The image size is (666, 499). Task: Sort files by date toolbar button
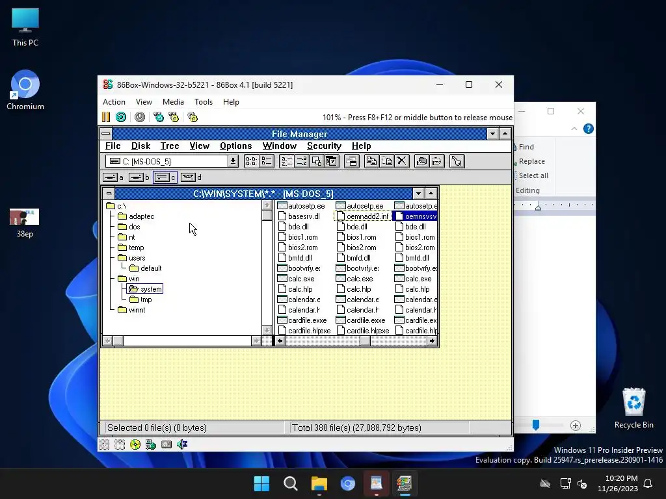332,161
